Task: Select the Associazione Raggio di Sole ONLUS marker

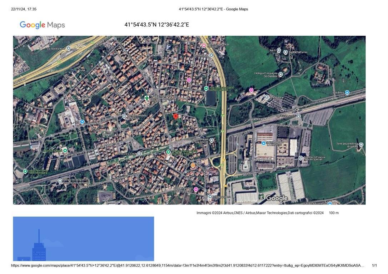Action: pos(211,140)
